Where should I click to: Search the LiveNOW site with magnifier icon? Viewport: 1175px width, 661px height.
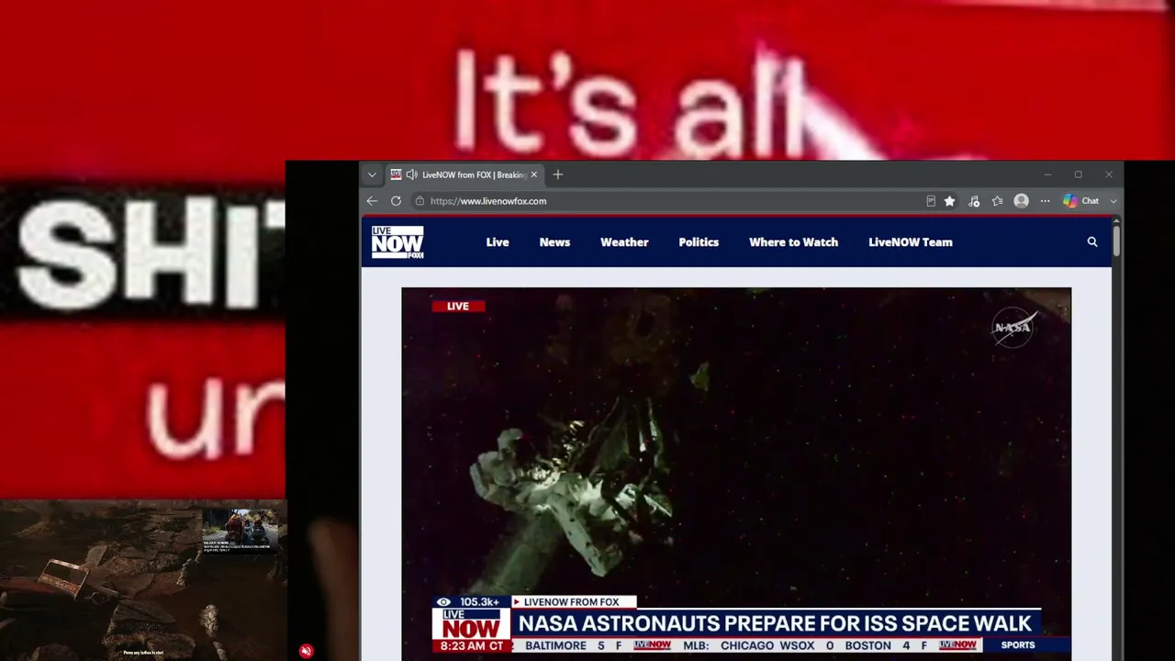[x=1092, y=242]
